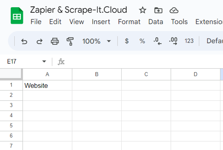The width and height of the screenshot is (223, 150).
Task: Undo the last action
Action: (x=24, y=41)
